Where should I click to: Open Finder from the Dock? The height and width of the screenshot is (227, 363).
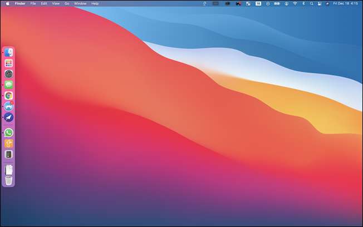point(9,53)
